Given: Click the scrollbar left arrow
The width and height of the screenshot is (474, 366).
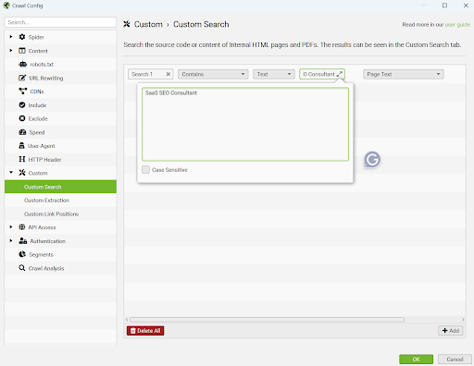Looking at the screenshot, I should click(127, 320).
